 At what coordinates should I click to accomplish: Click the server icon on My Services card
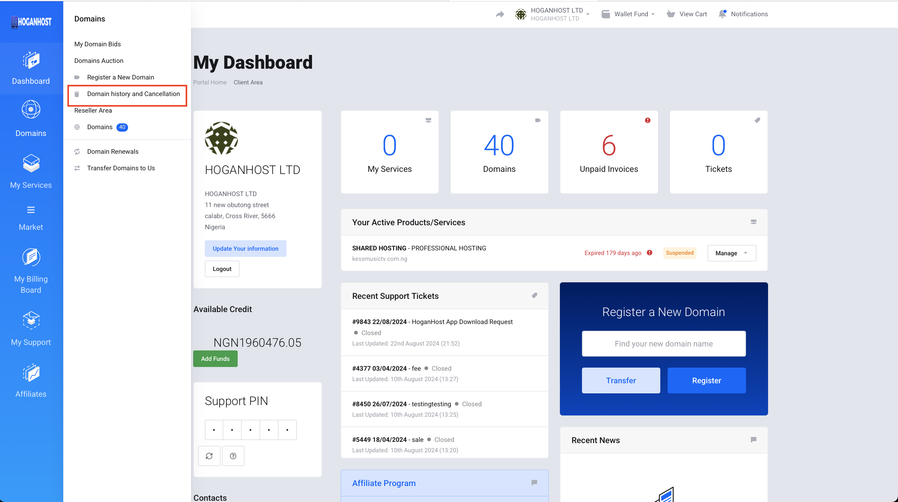pos(428,120)
